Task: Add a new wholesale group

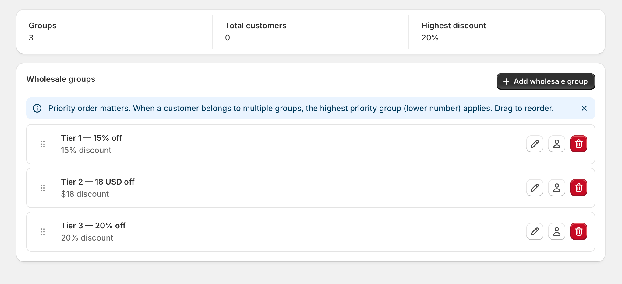Action: tap(546, 81)
